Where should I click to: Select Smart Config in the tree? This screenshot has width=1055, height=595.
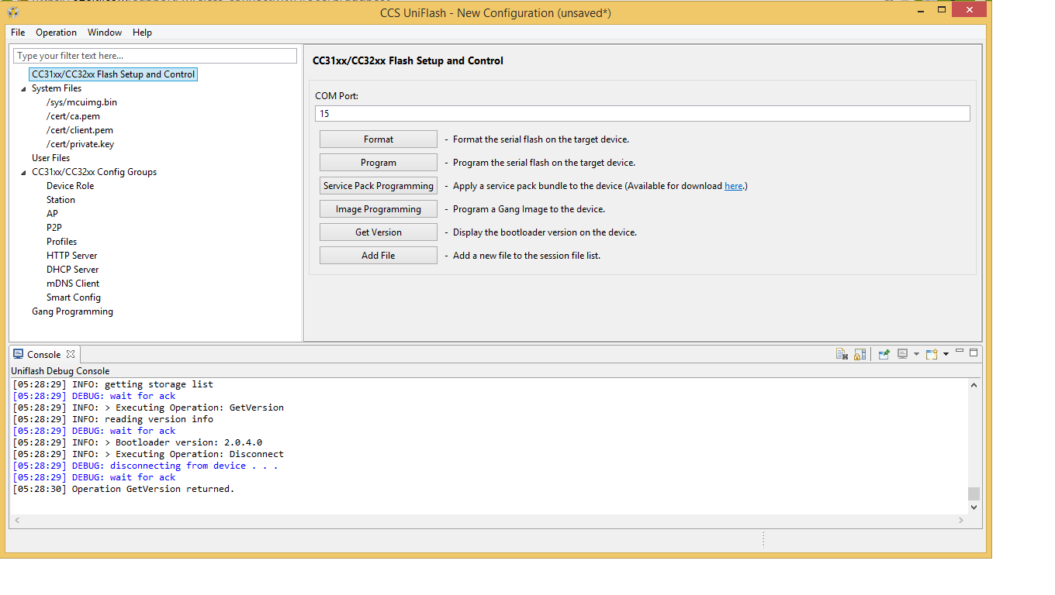(x=73, y=297)
